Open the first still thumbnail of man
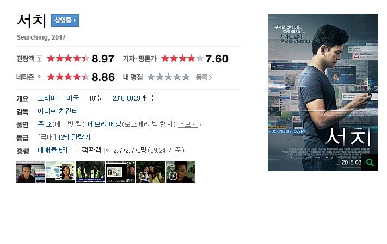 point(30,172)
